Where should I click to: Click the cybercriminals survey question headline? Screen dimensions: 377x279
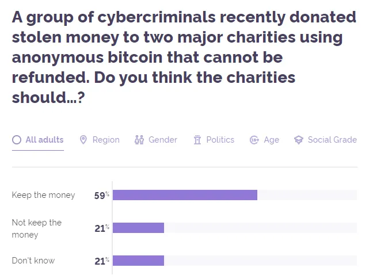pos(184,58)
